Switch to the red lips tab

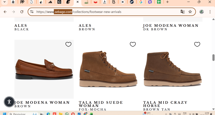pyautogui.click(x=95, y=2)
